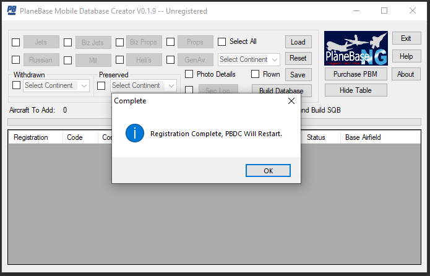Tick the Jets checkbox
430x276 pixels.
(16, 43)
